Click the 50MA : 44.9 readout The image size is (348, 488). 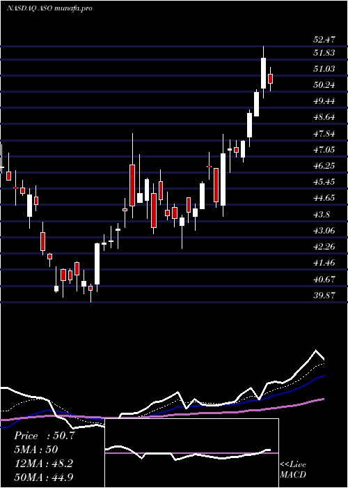[43, 477]
